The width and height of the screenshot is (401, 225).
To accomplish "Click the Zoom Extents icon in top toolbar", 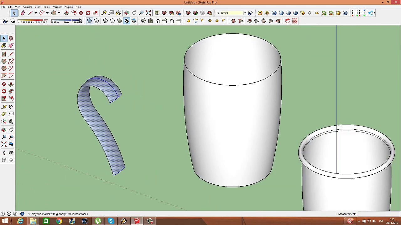I will click(148, 13).
